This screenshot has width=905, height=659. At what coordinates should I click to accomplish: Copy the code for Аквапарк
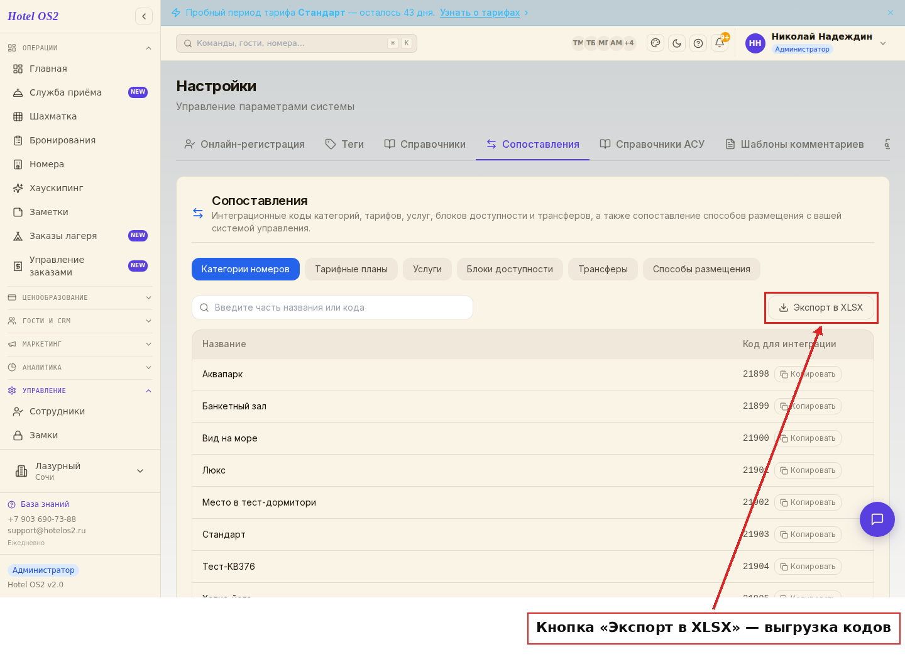[x=808, y=374]
